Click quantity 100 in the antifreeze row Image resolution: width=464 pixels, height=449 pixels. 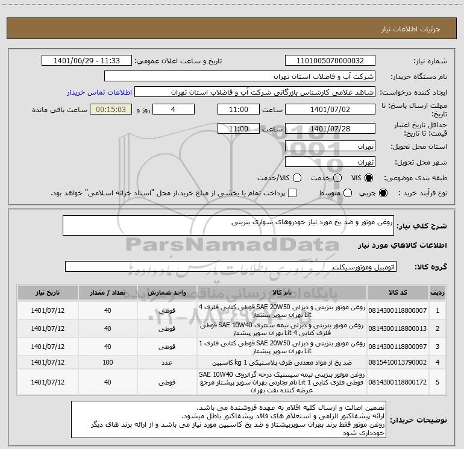[108, 362]
